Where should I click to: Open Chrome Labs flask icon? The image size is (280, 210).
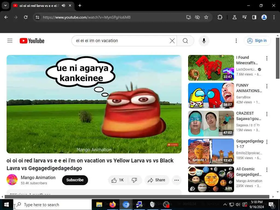[234, 17]
